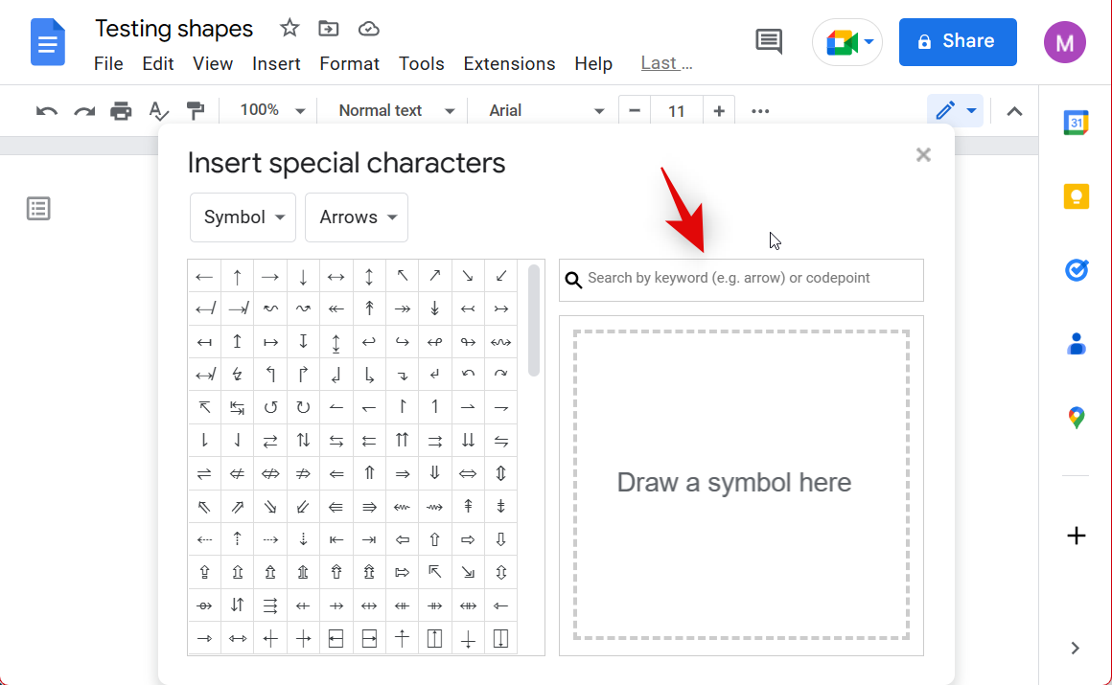Image resolution: width=1112 pixels, height=685 pixels.
Task: Open Google Tasks side panel
Action: 1077,270
